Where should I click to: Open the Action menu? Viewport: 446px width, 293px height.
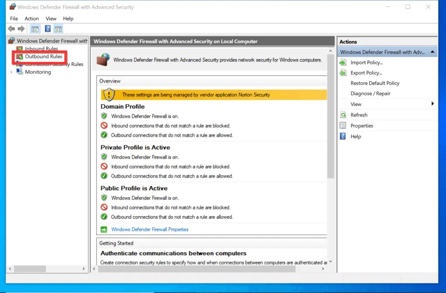[x=31, y=18]
